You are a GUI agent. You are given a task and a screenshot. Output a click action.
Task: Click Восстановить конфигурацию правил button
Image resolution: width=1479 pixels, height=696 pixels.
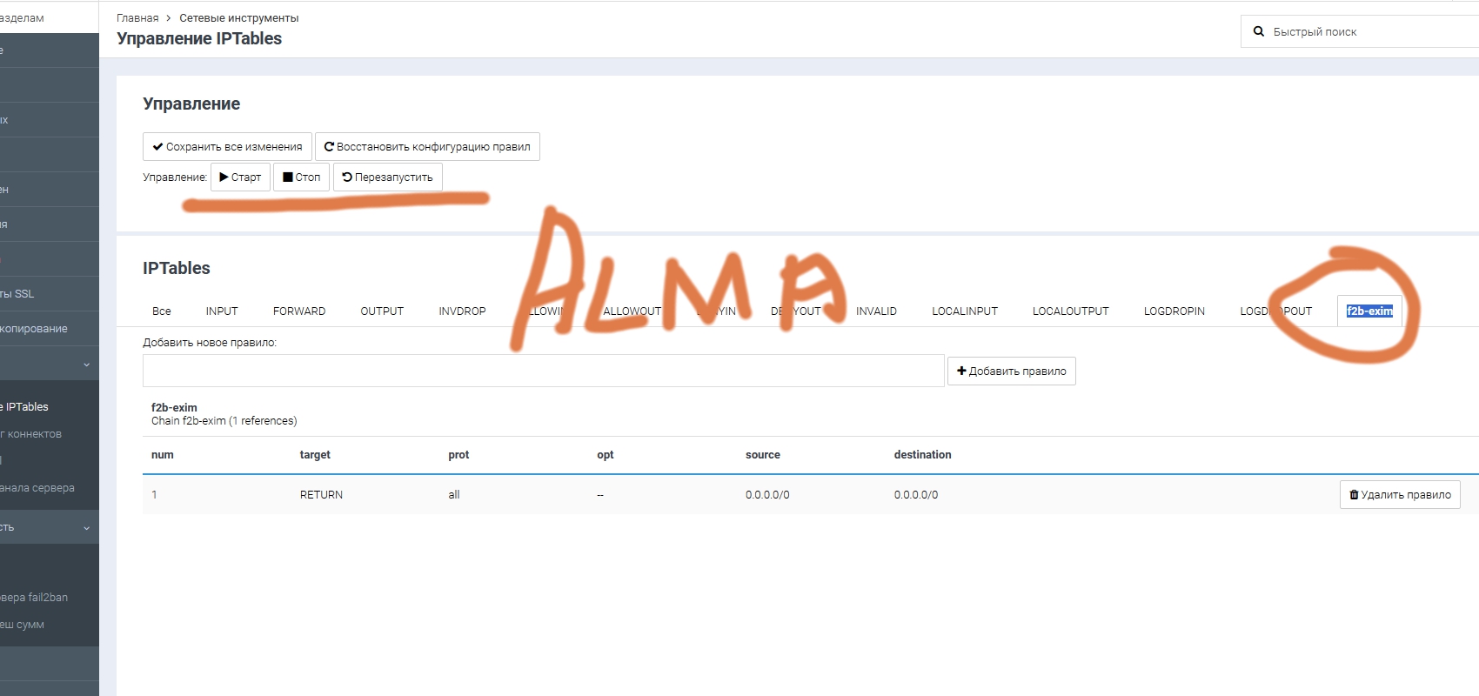tap(427, 147)
